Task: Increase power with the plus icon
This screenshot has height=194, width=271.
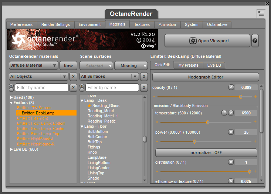Action: pyautogui.click(x=255, y=141)
